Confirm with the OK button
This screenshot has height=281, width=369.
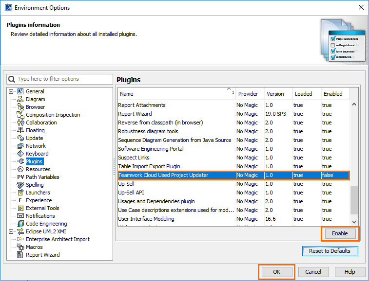click(x=276, y=272)
